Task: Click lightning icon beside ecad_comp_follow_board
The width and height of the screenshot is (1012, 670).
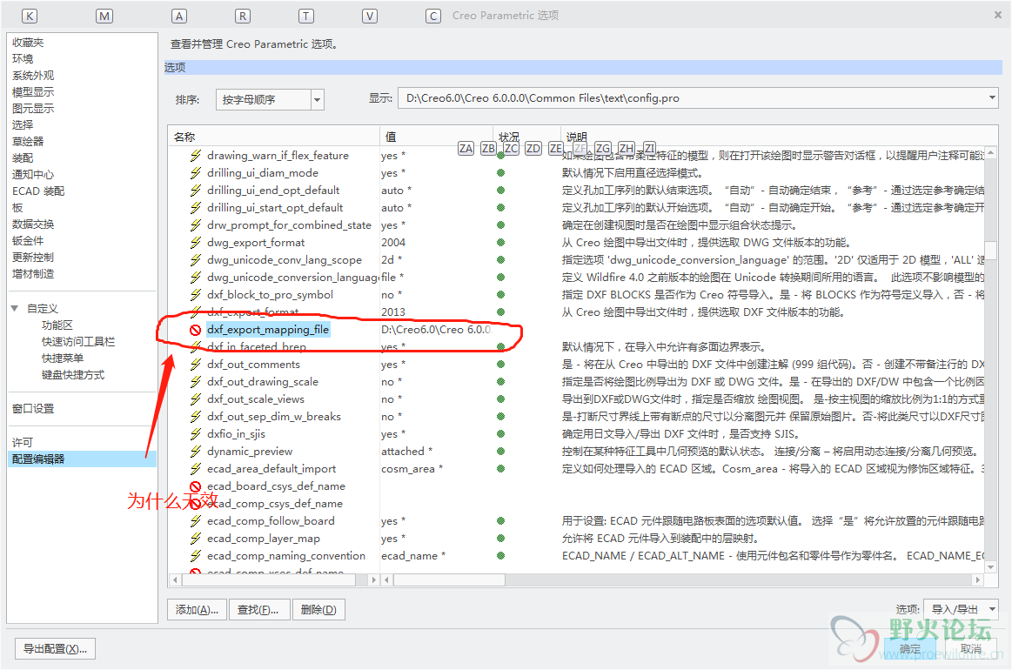Action: coord(196,521)
